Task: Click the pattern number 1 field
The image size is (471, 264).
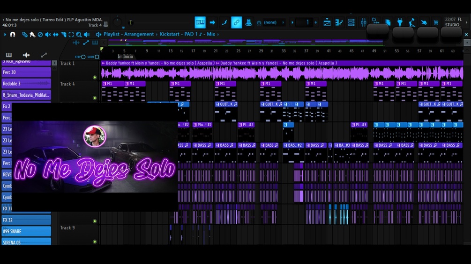Action: (304, 22)
